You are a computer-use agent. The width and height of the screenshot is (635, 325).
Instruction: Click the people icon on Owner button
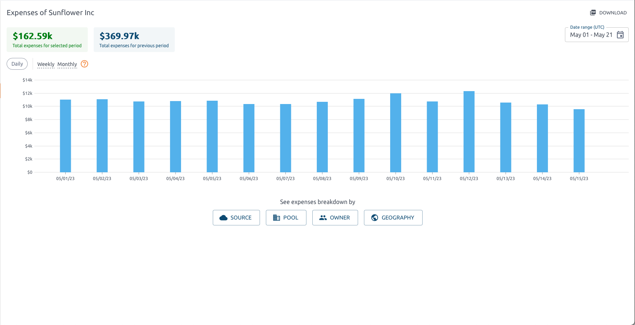(323, 218)
